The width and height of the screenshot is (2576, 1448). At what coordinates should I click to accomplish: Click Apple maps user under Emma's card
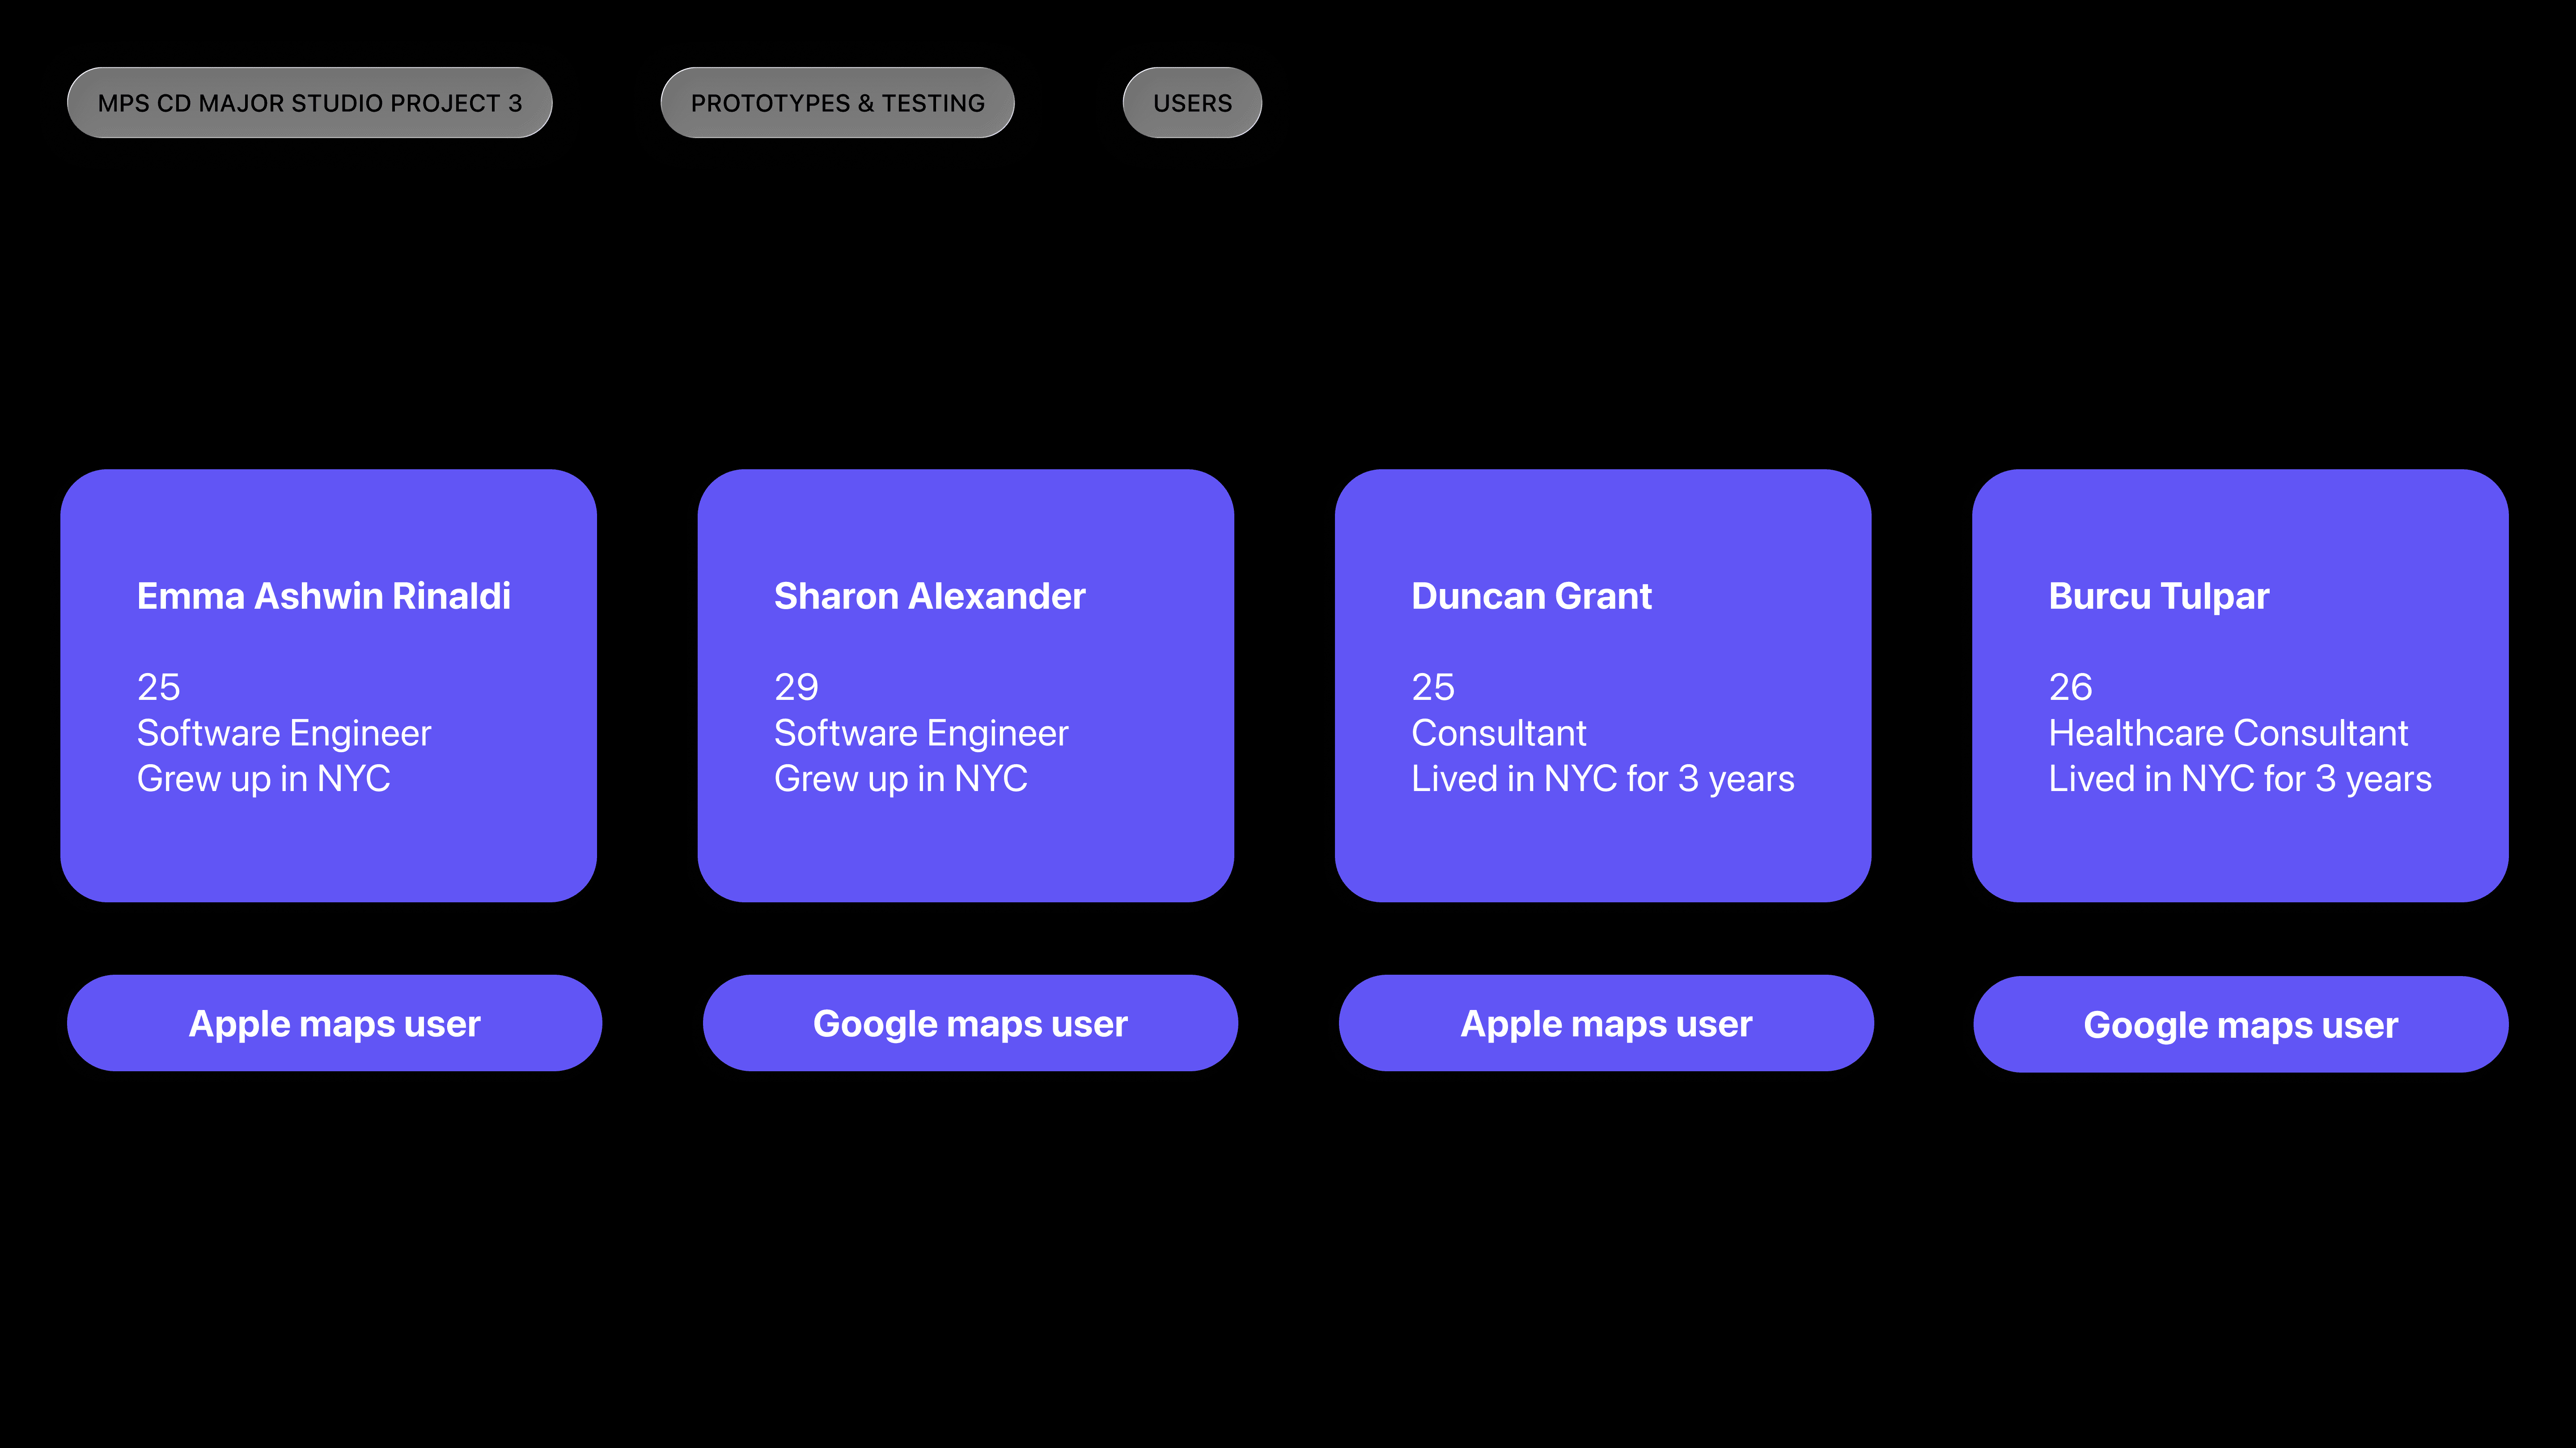(x=334, y=1023)
